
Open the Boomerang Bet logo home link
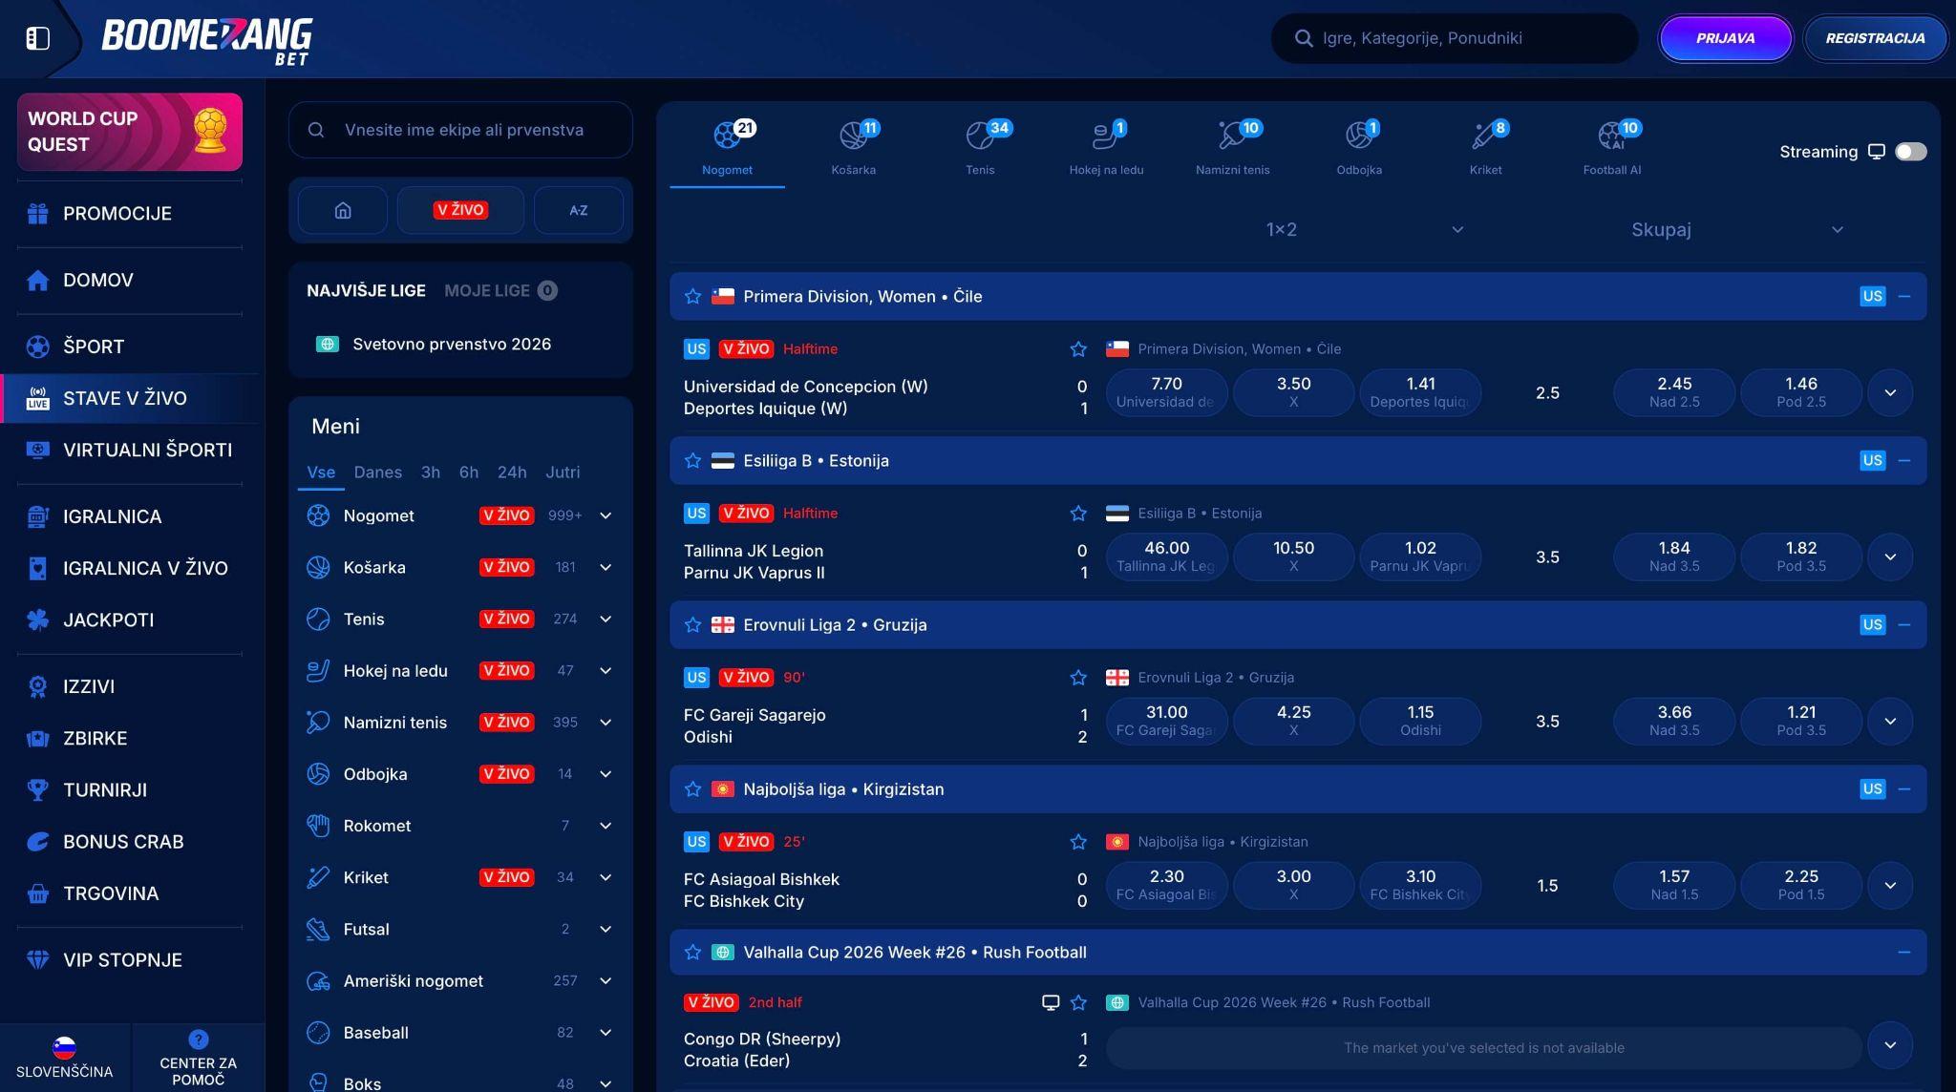click(x=206, y=41)
